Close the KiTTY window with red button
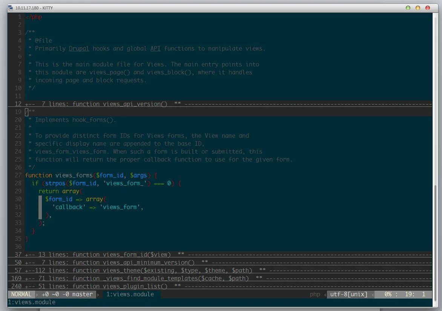The width and height of the screenshot is (442, 311). tap(428, 8)
